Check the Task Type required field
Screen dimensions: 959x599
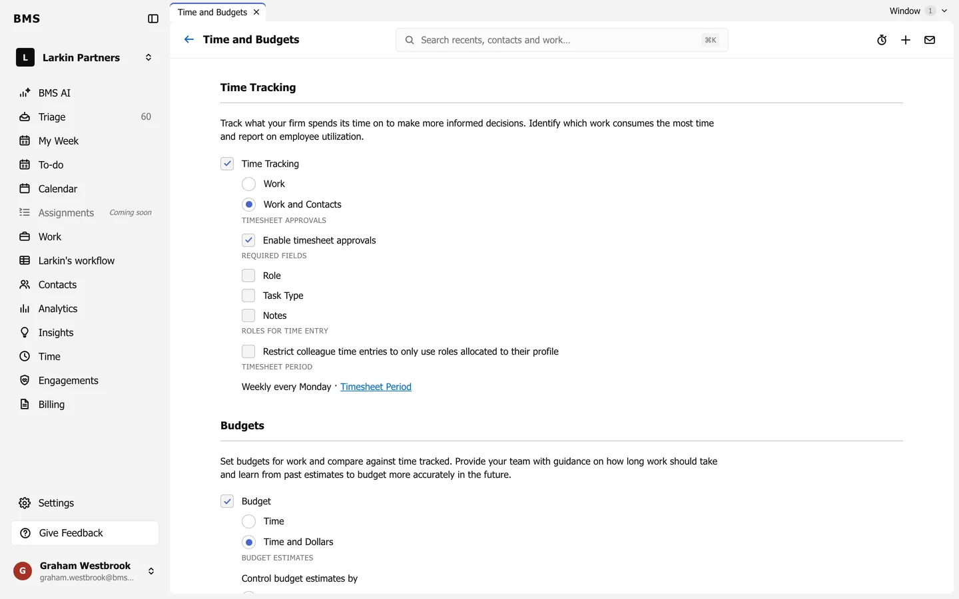(x=248, y=296)
